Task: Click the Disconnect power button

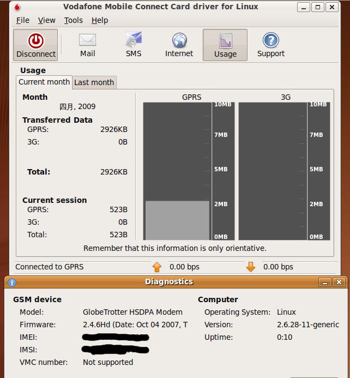Action: tap(35, 45)
